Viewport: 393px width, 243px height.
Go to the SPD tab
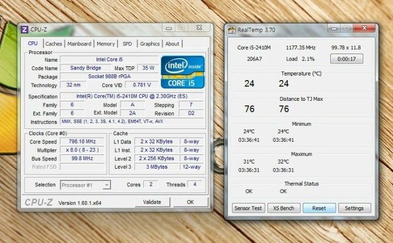click(x=127, y=44)
